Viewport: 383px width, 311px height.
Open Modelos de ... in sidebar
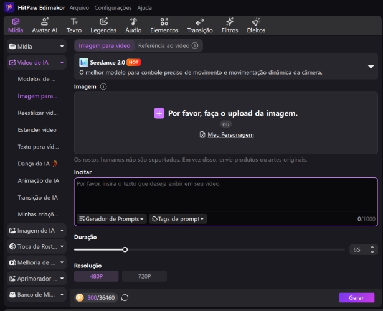click(x=37, y=79)
